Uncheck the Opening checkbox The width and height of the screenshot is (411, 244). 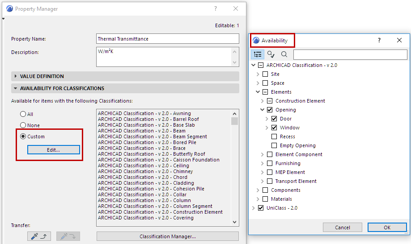click(x=270, y=110)
